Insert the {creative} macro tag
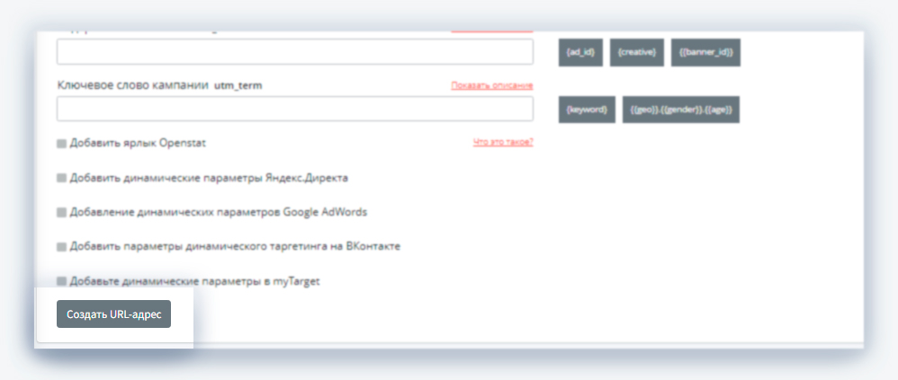The image size is (898, 380). [x=637, y=52]
